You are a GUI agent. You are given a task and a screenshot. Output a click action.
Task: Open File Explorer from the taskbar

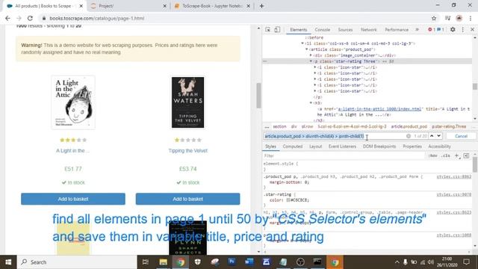pos(163,262)
